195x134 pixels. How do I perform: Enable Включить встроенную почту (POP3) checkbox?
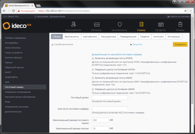coord(93,58)
